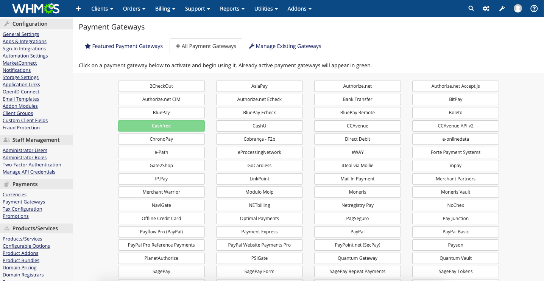Viewport: 544px width, 281px height.
Task: Activate the Authorize.net gateway
Action: click(x=357, y=86)
